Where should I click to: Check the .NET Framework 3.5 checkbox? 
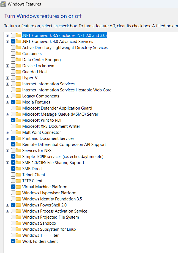coord(13,35)
